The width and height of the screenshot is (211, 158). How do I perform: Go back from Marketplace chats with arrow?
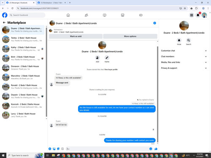point(4,22)
